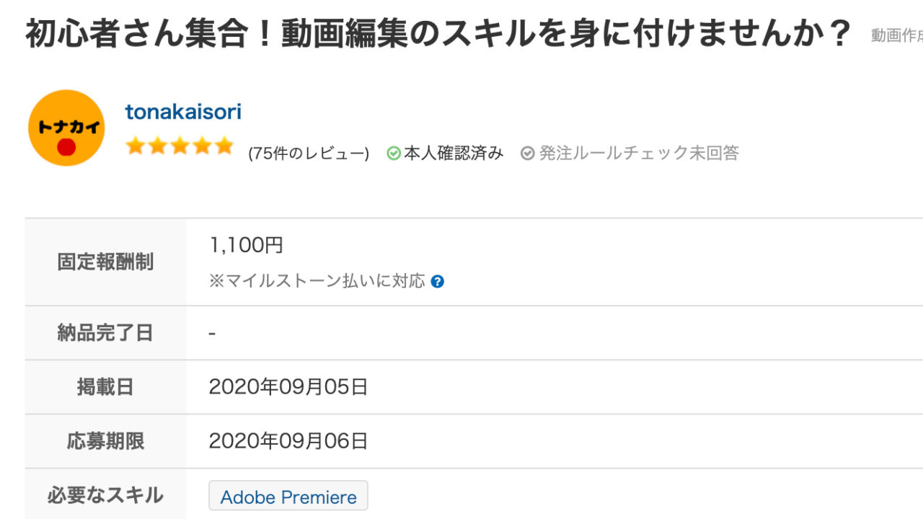Click the five-star rating icons
923x519 pixels.
(x=180, y=146)
